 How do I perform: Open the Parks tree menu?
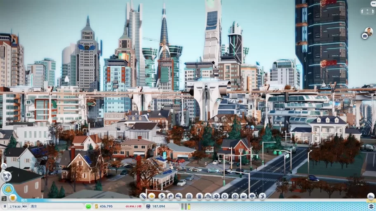[x=252, y=197]
